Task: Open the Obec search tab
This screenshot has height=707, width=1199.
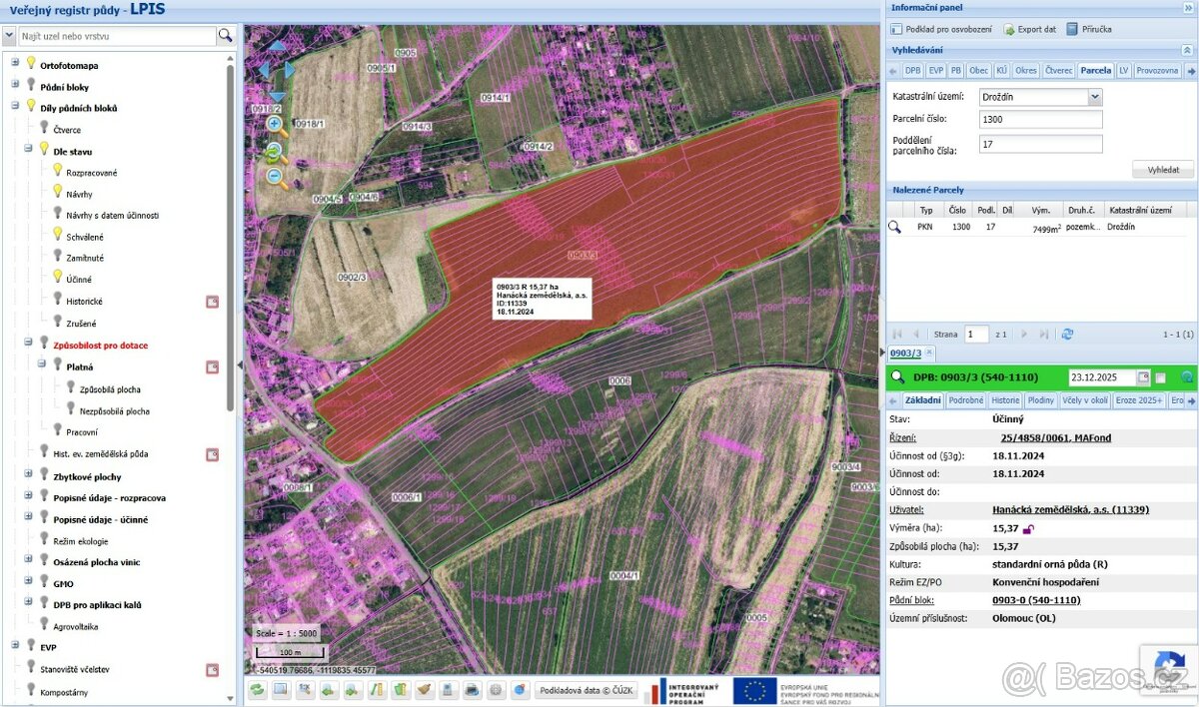Action: [978, 71]
